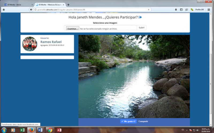This screenshot has width=214, height=133.
Task: Click the Ramos Rafael profile thumbnail
Action: (x=29, y=44)
